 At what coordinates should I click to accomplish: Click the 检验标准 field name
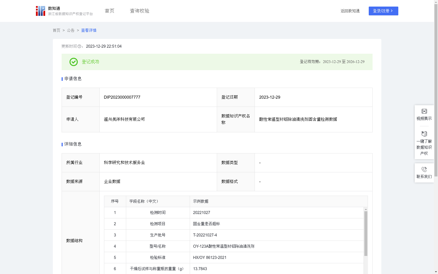[158, 258]
